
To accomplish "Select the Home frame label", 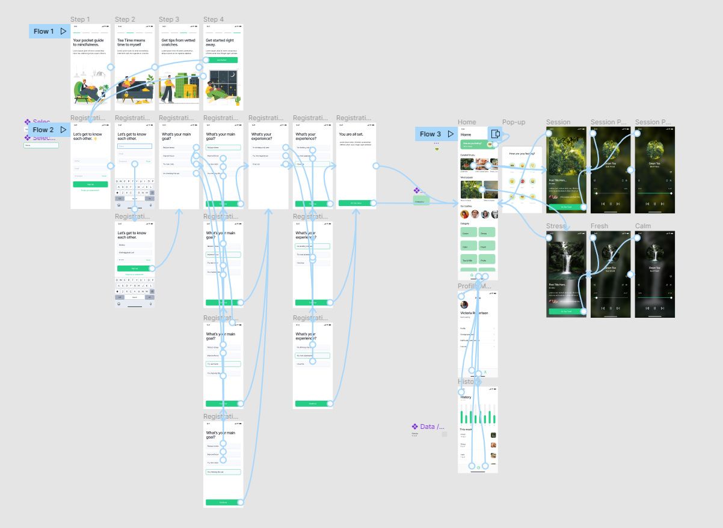I will coord(467,122).
